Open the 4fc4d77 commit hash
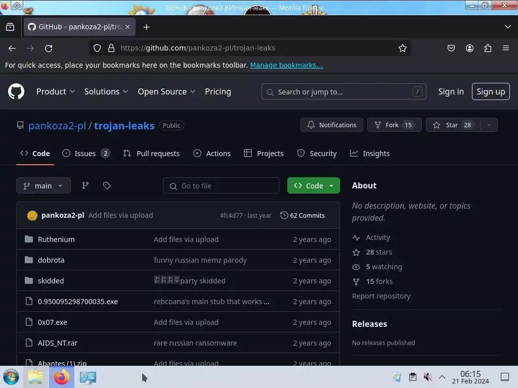The image size is (518, 388). 231,215
